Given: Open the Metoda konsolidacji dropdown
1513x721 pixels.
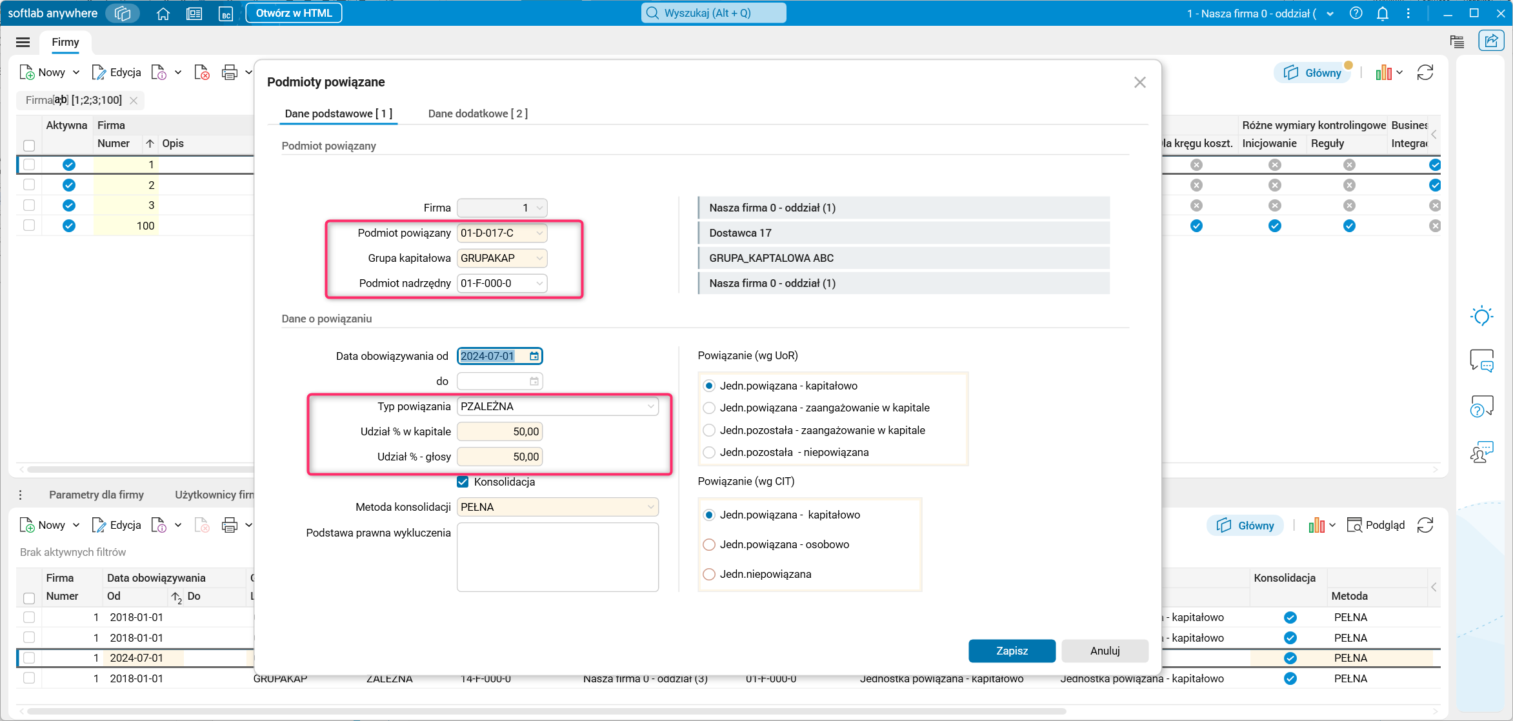Looking at the screenshot, I should (650, 507).
